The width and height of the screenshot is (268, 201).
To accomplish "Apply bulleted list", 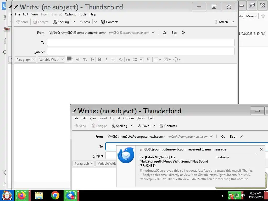I will coord(128,59).
